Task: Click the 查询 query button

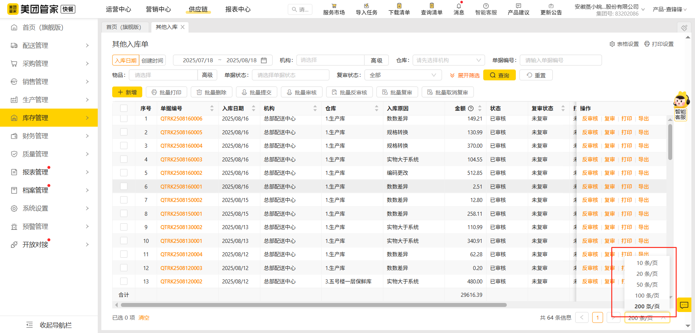Action: click(x=499, y=75)
